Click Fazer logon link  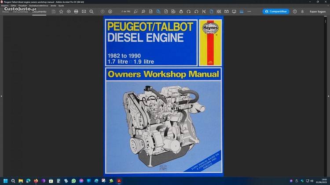click(x=318, y=11)
